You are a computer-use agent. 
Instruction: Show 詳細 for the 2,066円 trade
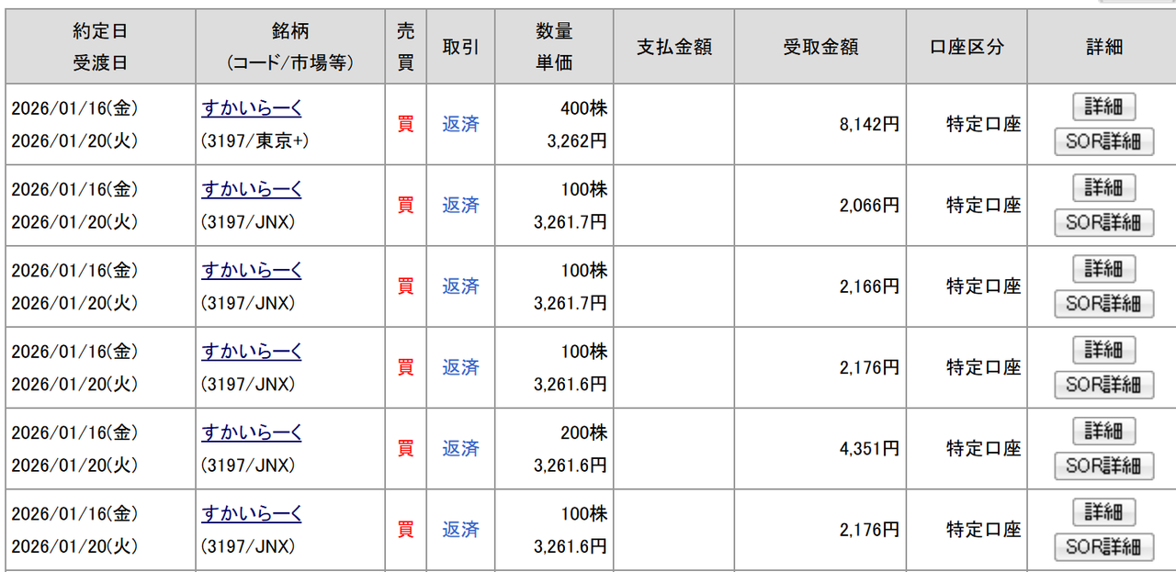(1103, 187)
